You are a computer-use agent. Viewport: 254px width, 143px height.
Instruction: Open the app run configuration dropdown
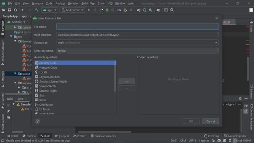(x=49, y=10)
